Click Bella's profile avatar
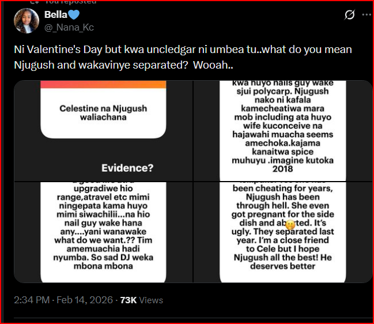Viewport: 374px width, 324px height. click(26, 20)
